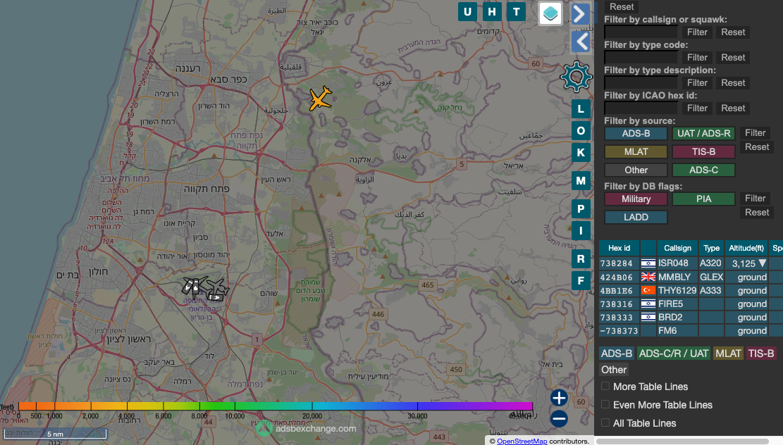Screen dimensions: 783x445
Task: Reset the callsign or squawk filter
Action: 732,32
